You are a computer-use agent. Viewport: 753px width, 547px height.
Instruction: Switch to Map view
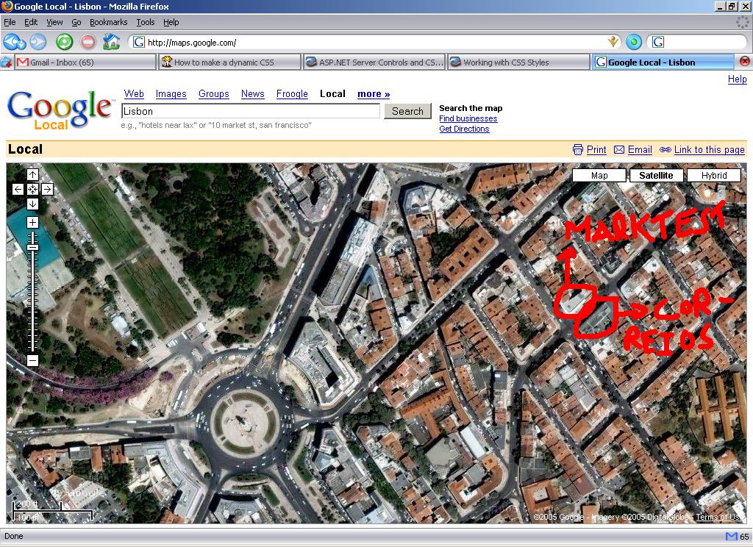tap(599, 176)
